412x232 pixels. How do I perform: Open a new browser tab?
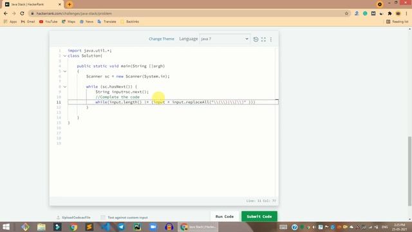coord(70,5)
